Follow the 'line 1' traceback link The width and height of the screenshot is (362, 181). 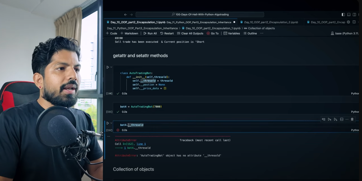click(x=141, y=144)
